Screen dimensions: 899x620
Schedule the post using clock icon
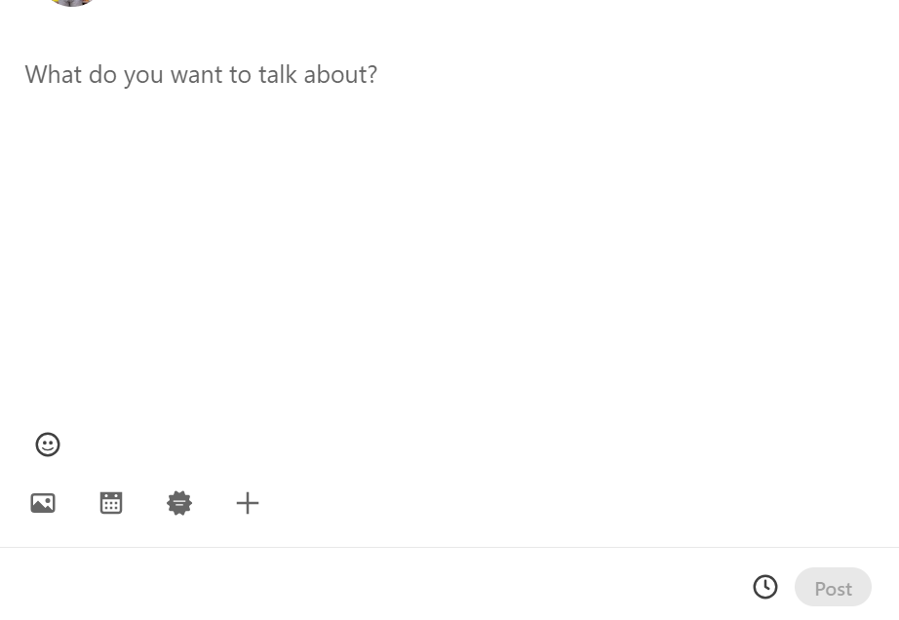click(x=765, y=587)
